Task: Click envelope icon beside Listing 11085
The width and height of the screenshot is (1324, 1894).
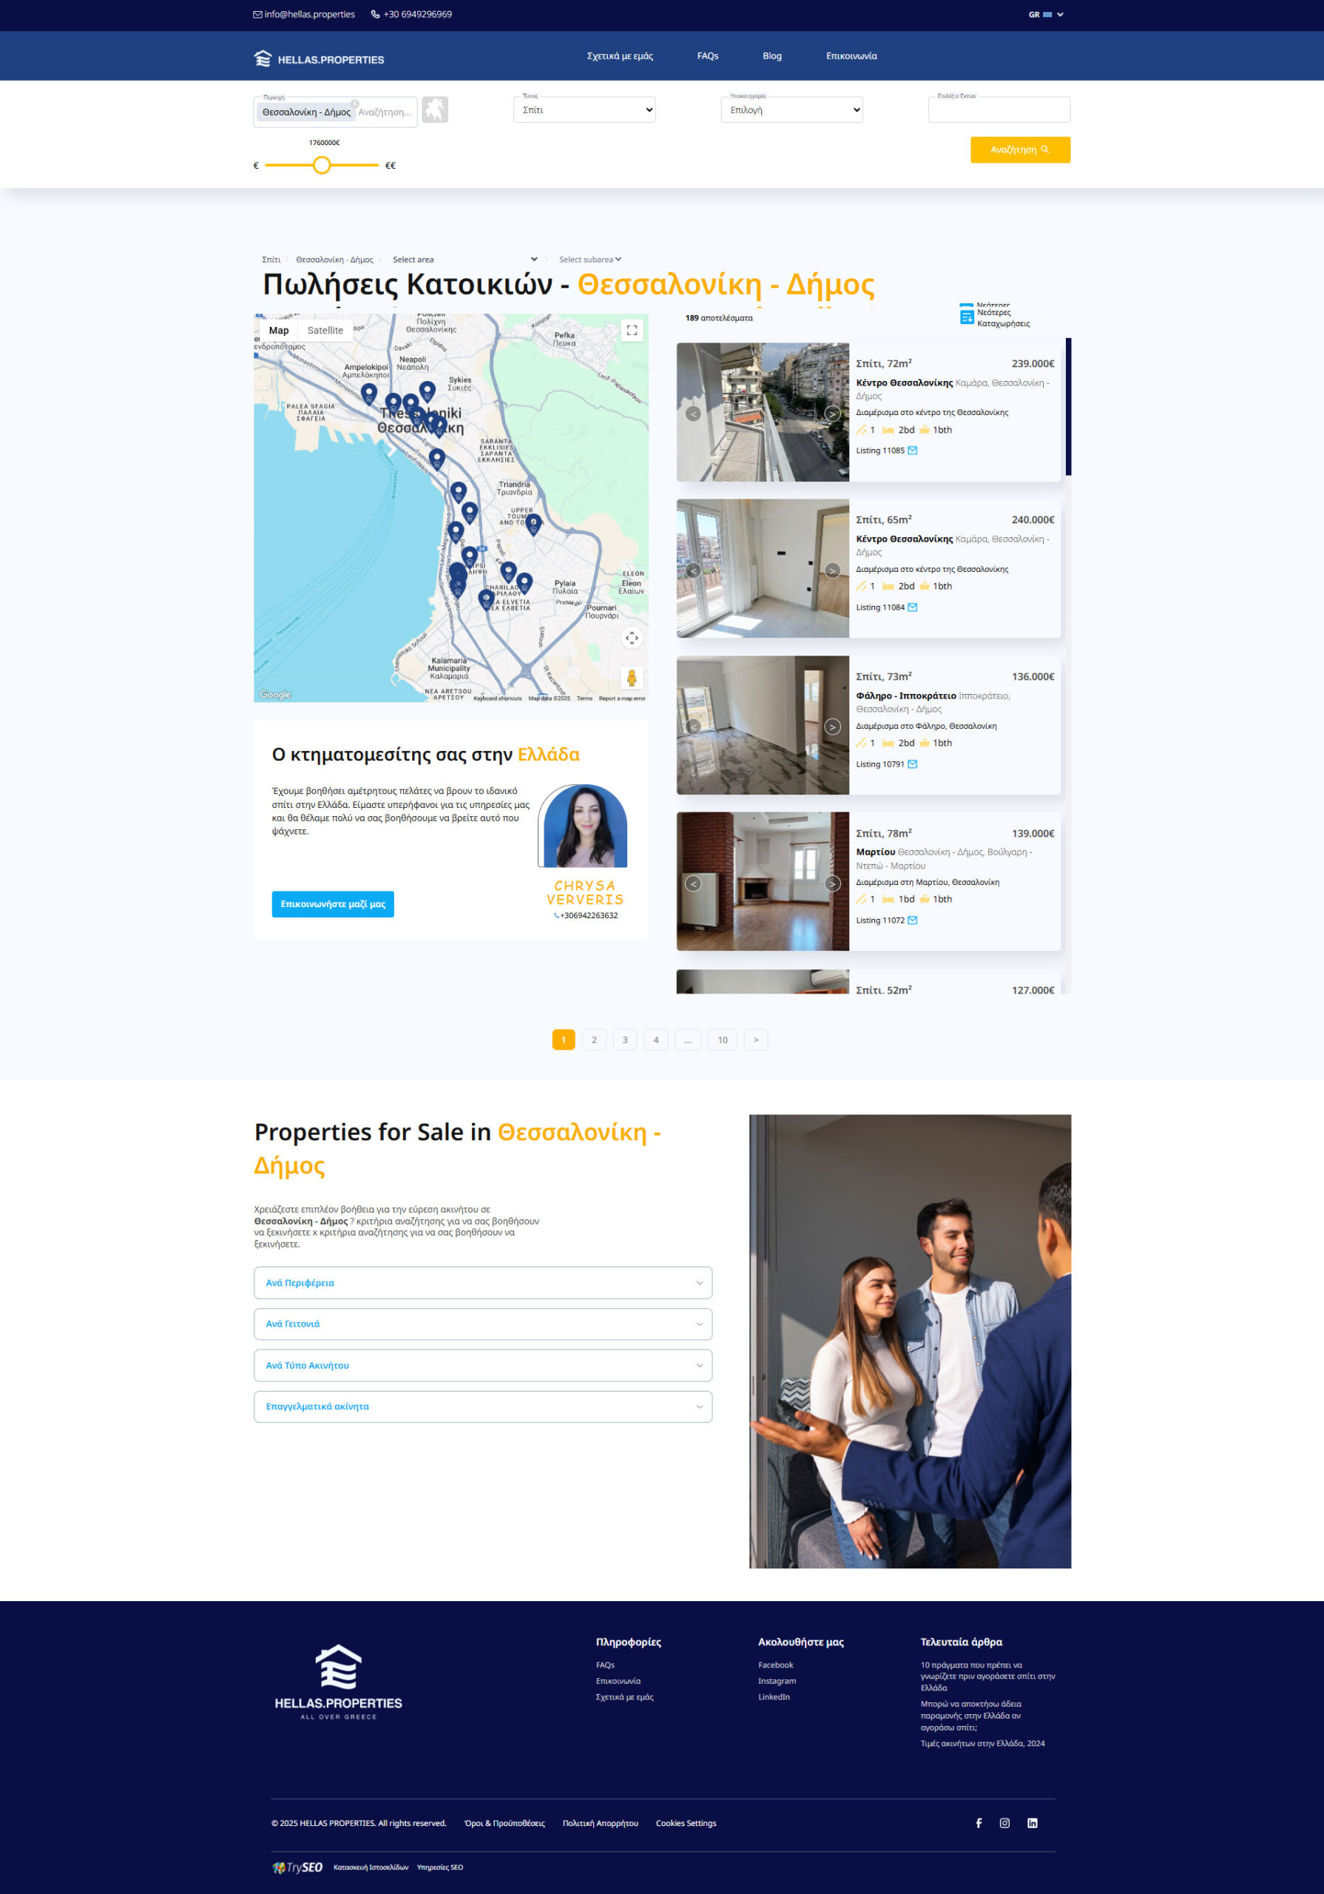Action: pos(912,451)
